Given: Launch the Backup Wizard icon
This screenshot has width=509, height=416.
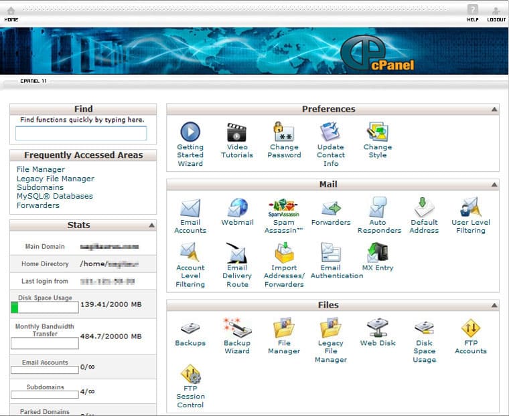Looking at the screenshot, I should click(x=237, y=328).
